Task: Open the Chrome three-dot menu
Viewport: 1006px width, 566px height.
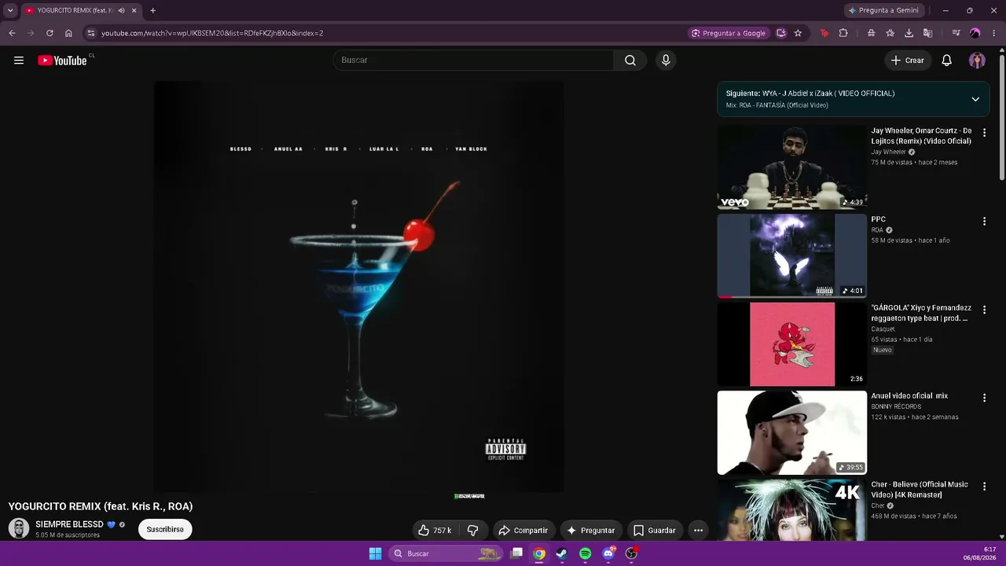Action: coord(994,33)
